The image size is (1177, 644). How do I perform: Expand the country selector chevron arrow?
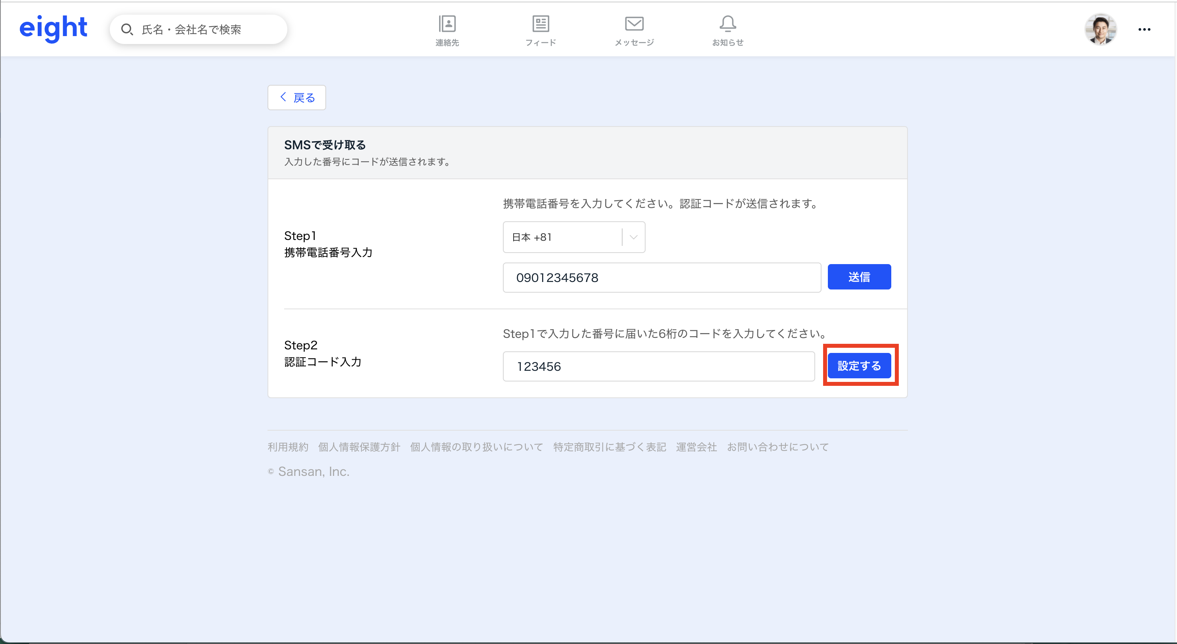[633, 237]
